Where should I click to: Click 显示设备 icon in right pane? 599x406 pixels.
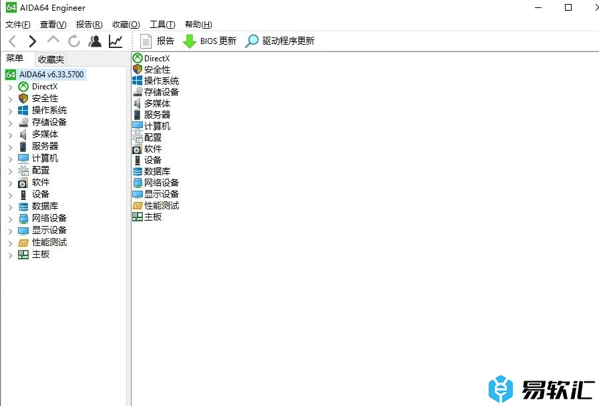pyautogui.click(x=138, y=194)
